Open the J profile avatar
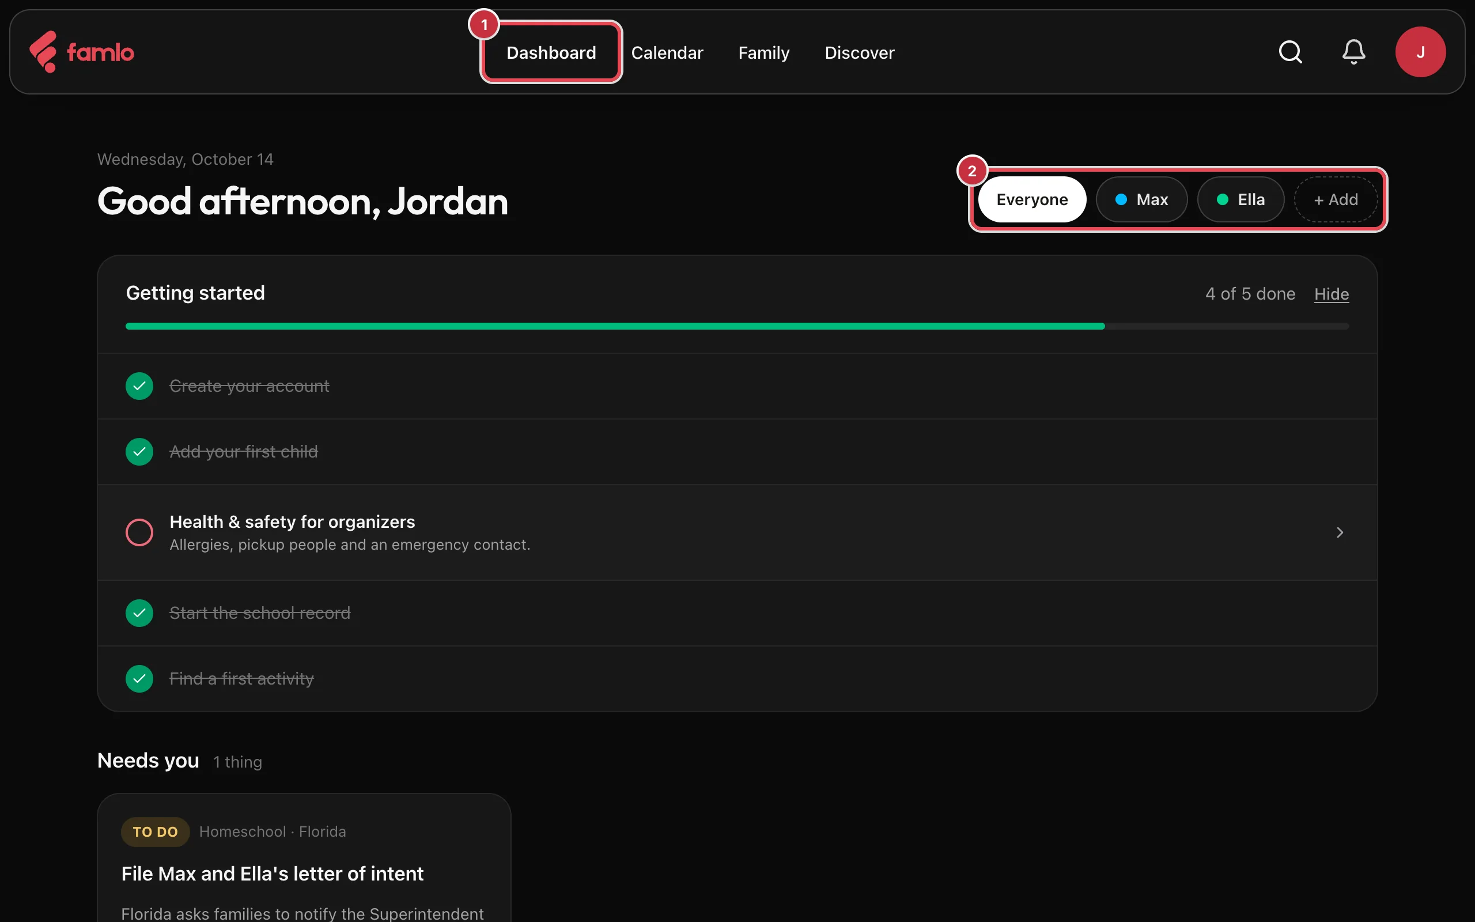Screen dimensions: 1475x922 [x=1420, y=52]
